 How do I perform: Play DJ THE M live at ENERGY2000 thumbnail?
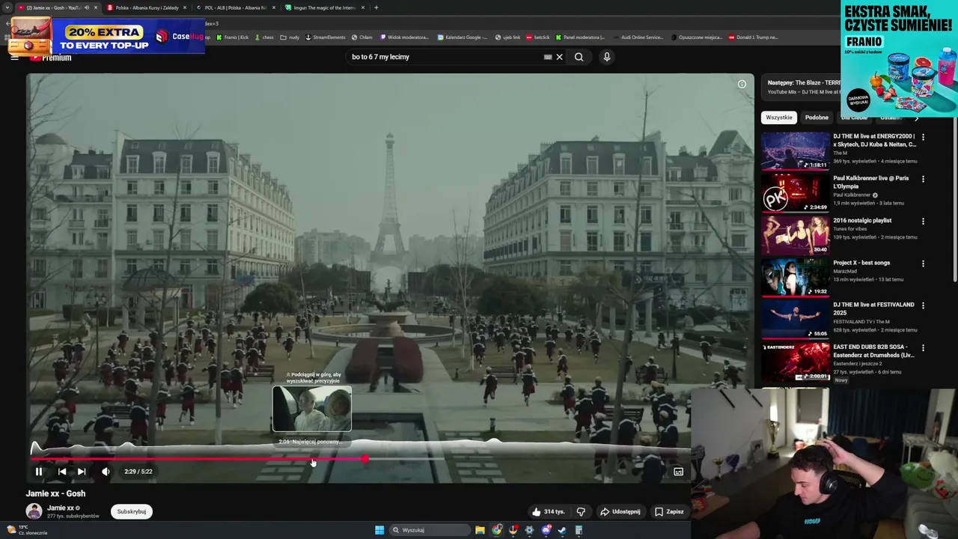796,150
